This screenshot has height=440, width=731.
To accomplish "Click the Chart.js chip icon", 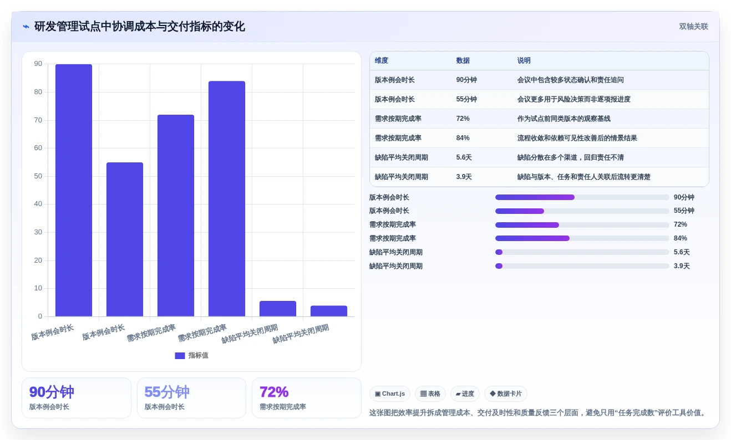I will tap(378, 394).
